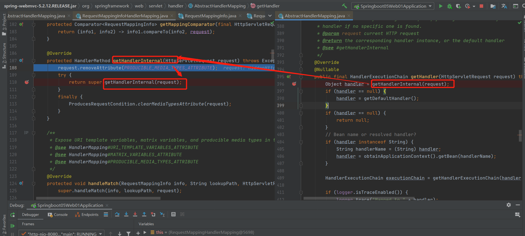Toggle breakpoint on line 396
Viewport: 525px width, 236px height.
(294, 84)
